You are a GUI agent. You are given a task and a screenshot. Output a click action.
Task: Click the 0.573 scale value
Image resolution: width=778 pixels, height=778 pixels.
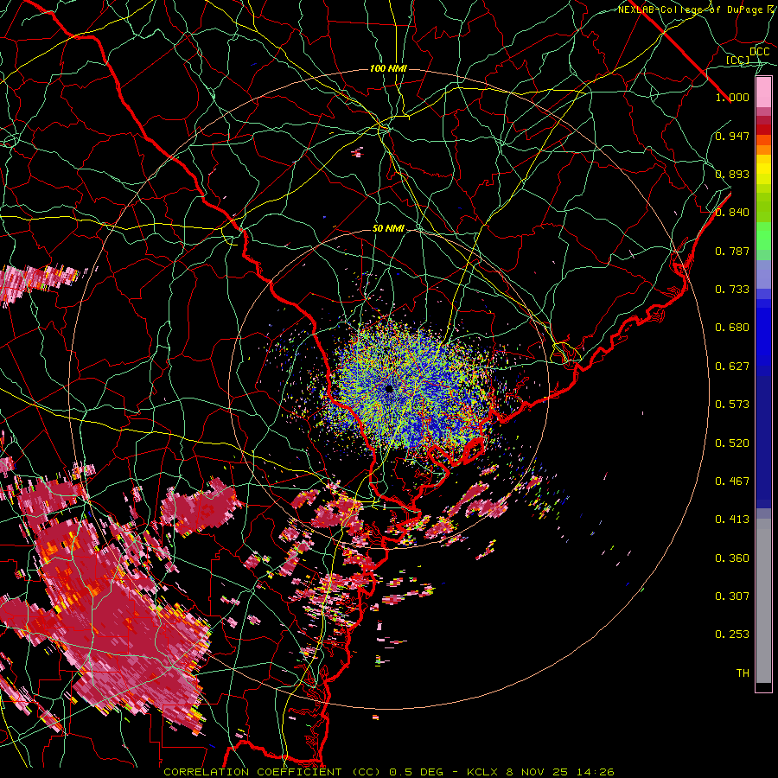[x=732, y=405]
